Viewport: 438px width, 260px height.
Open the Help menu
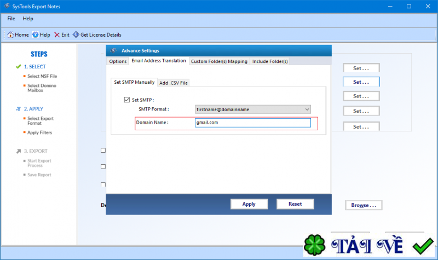coord(28,19)
